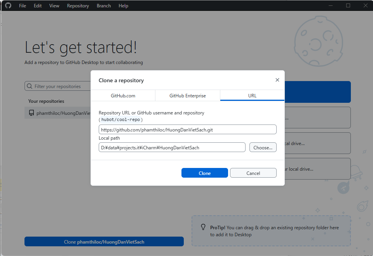This screenshot has height=256, width=373.
Task: Click the hubot/cool-repo example text
Action: (120, 120)
